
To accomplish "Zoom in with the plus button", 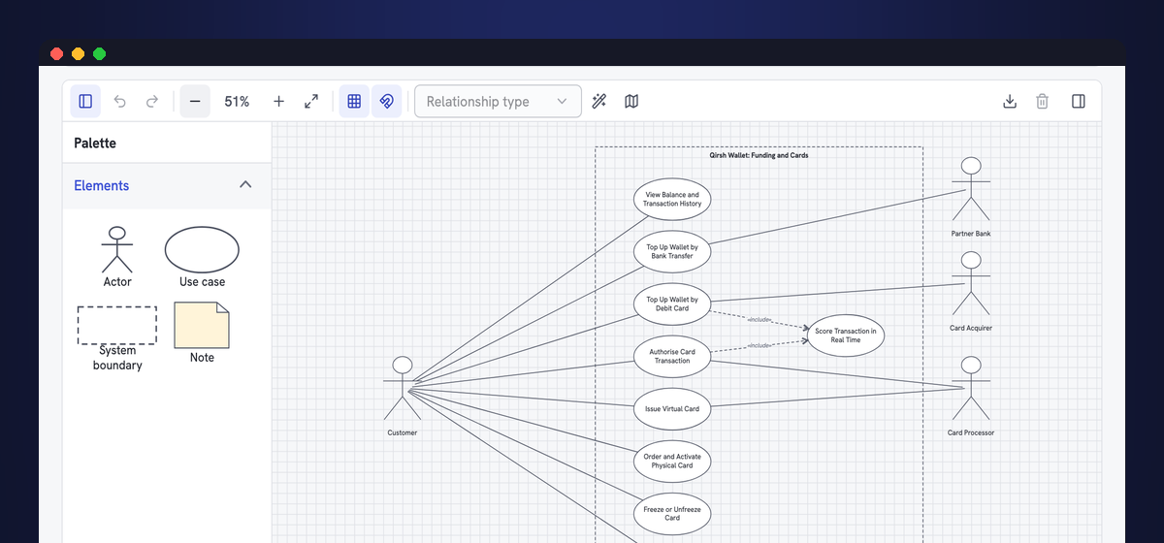I will pyautogui.click(x=279, y=101).
